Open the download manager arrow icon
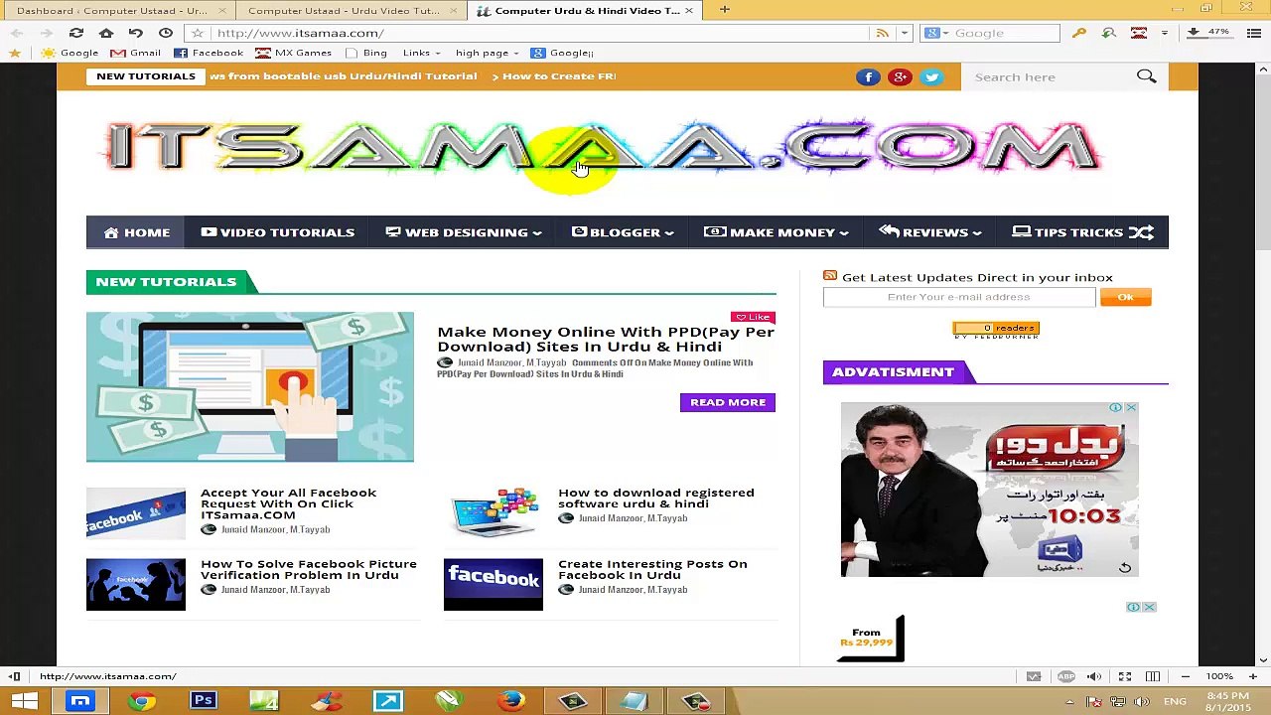Screen dimensions: 1271x715 point(1194,33)
